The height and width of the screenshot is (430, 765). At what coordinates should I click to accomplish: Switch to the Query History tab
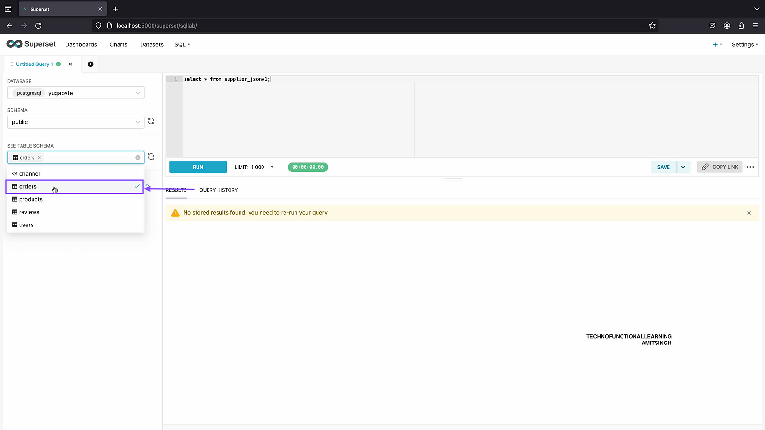click(x=219, y=190)
